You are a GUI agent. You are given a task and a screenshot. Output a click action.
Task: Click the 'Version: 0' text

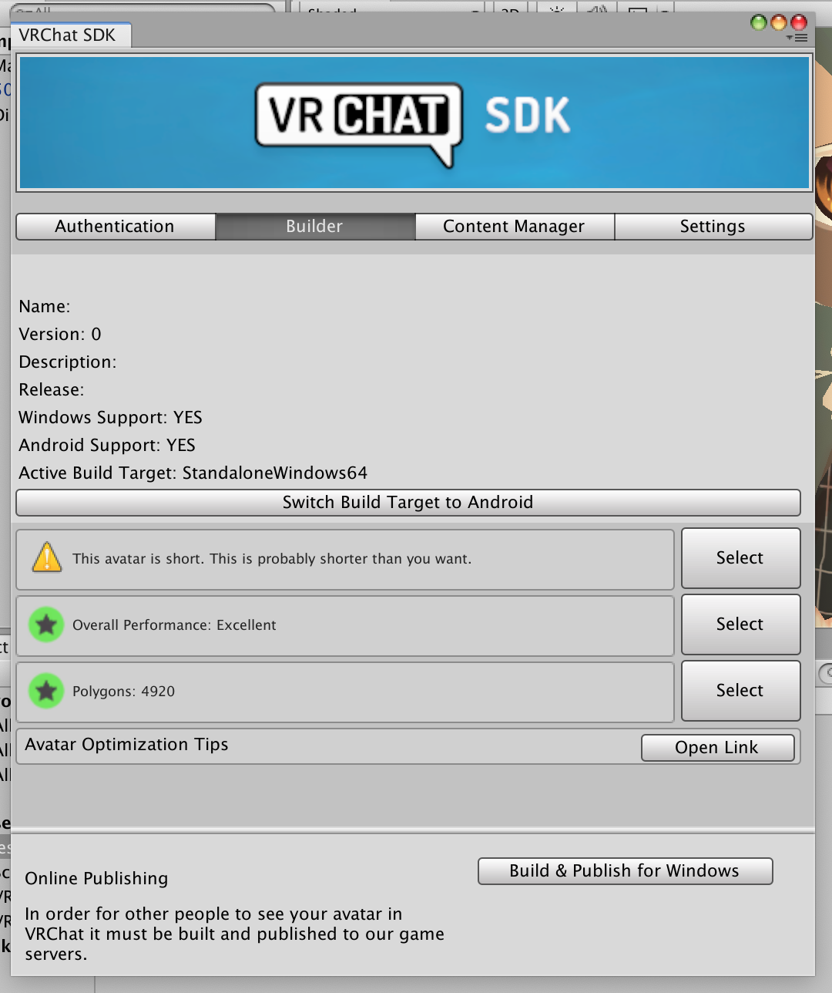pos(60,335)
